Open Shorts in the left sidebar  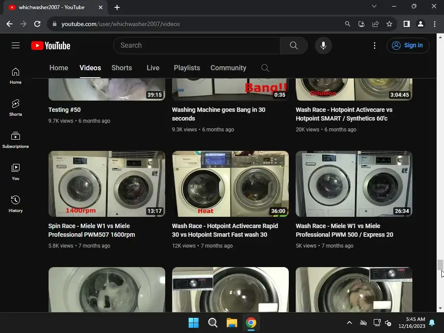pyautogui.click(x=16, y=108)
